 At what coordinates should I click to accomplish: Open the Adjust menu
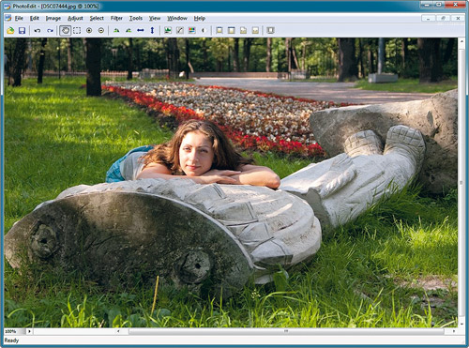75,18
